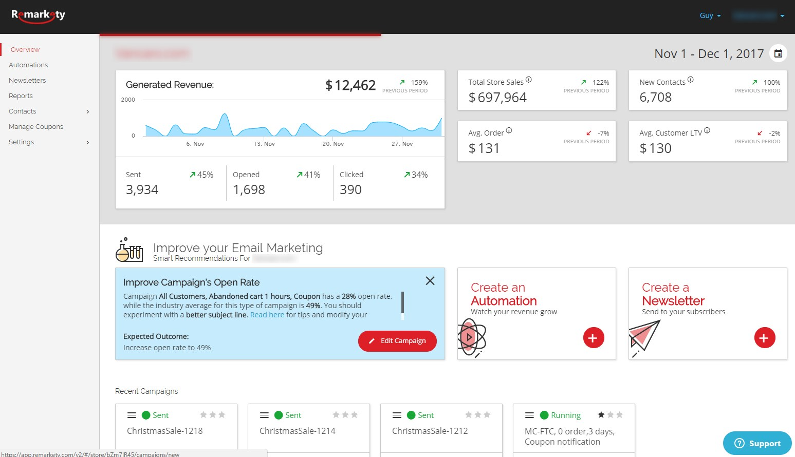
Task: Close the Improve Campaign's Open Rate card
Action: click(x=430, y=281)
